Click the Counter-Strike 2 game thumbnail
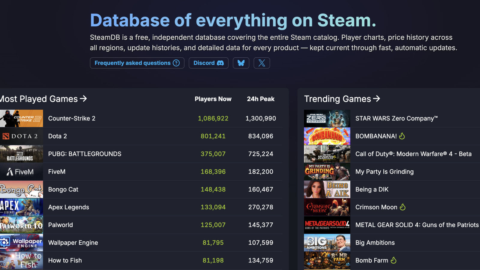 21,118
